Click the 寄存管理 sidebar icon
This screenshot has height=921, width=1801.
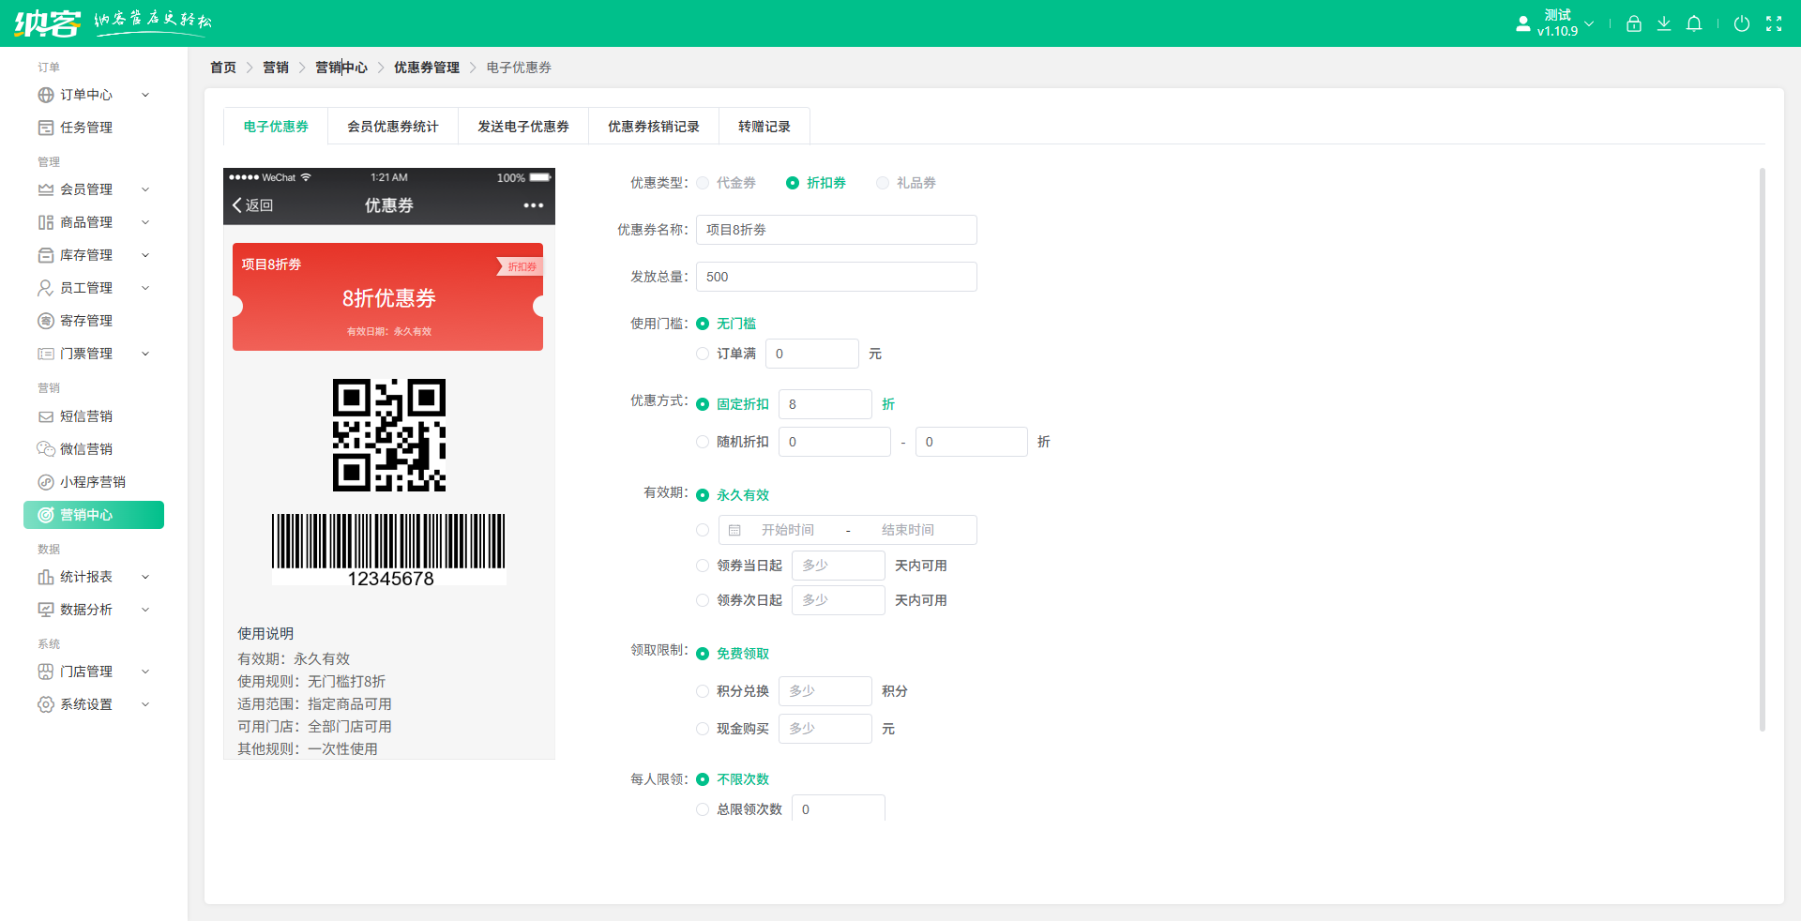[46, 321]
